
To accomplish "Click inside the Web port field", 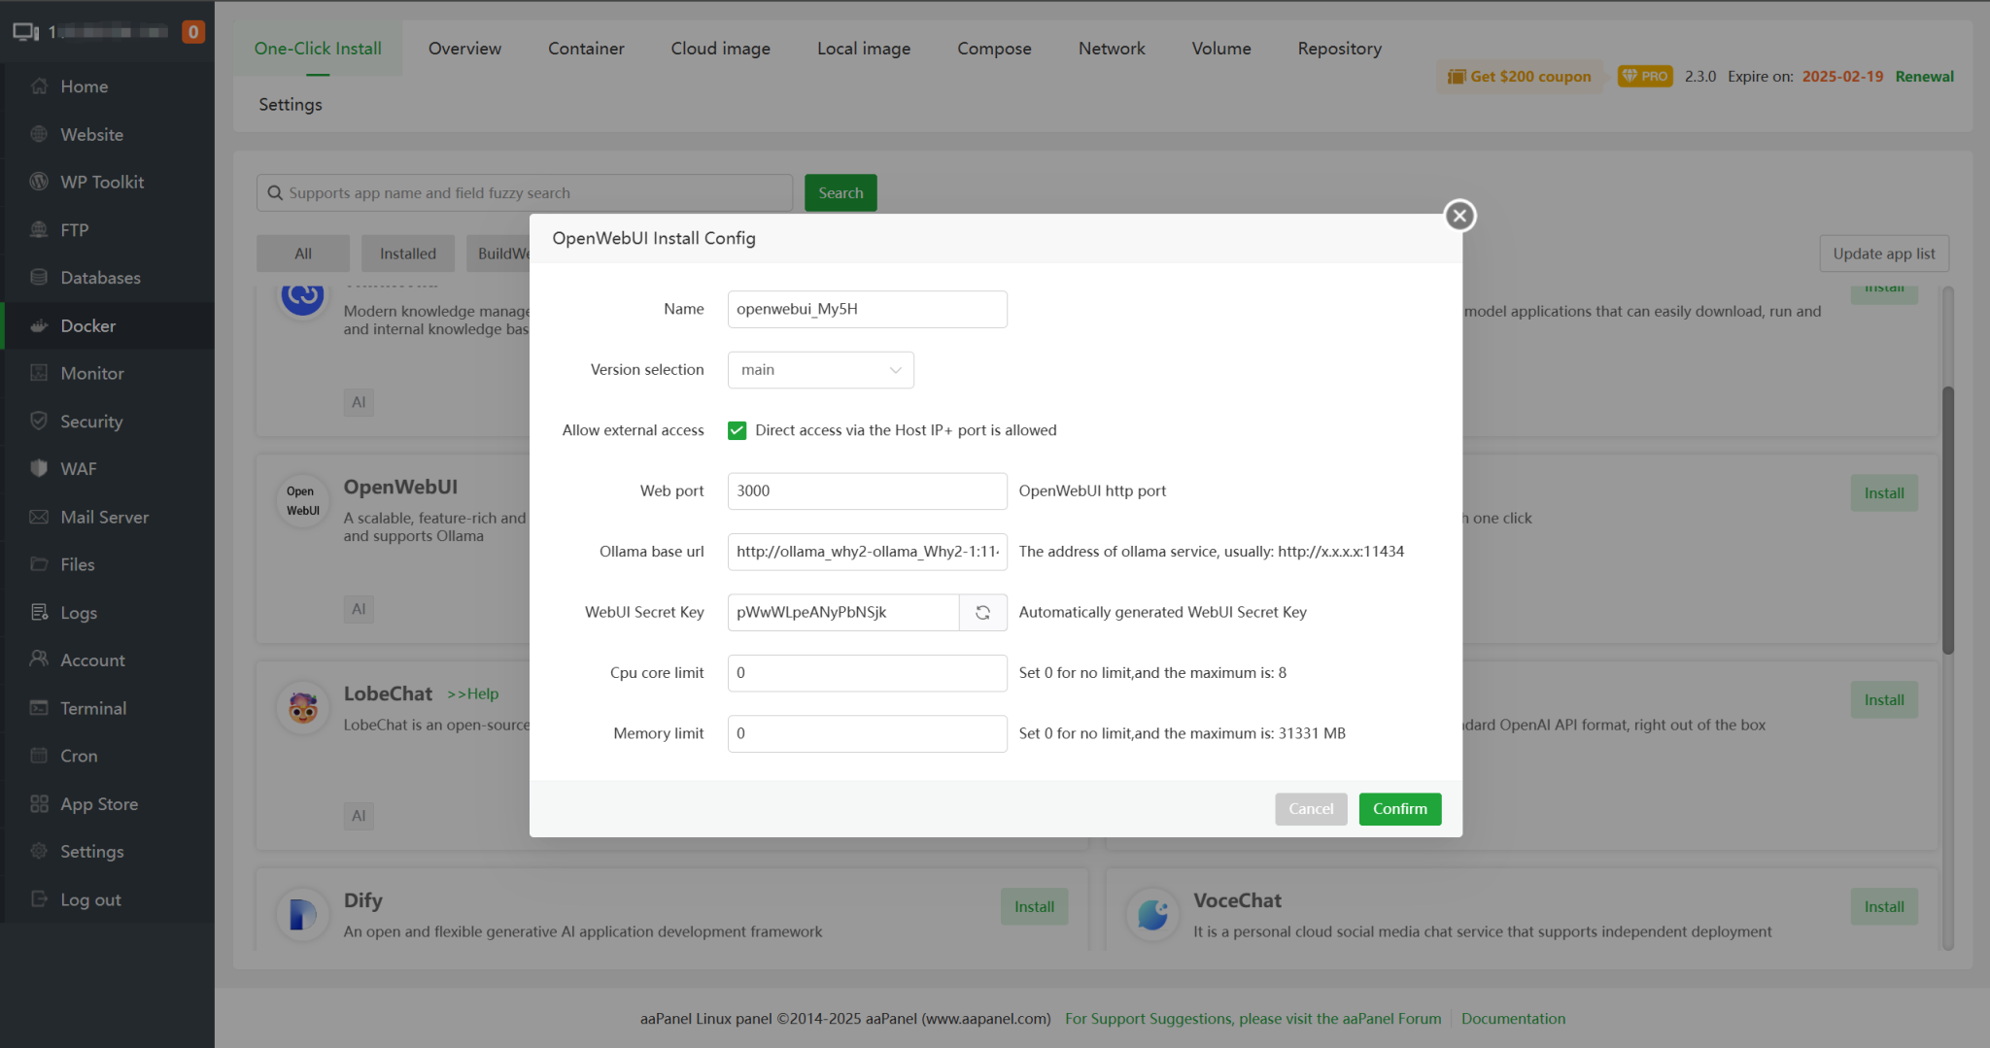I will point(866,490).
